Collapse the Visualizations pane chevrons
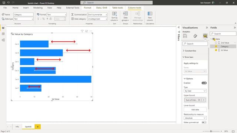The width and height of the screenshot is (237, 133). pos(207,28)
